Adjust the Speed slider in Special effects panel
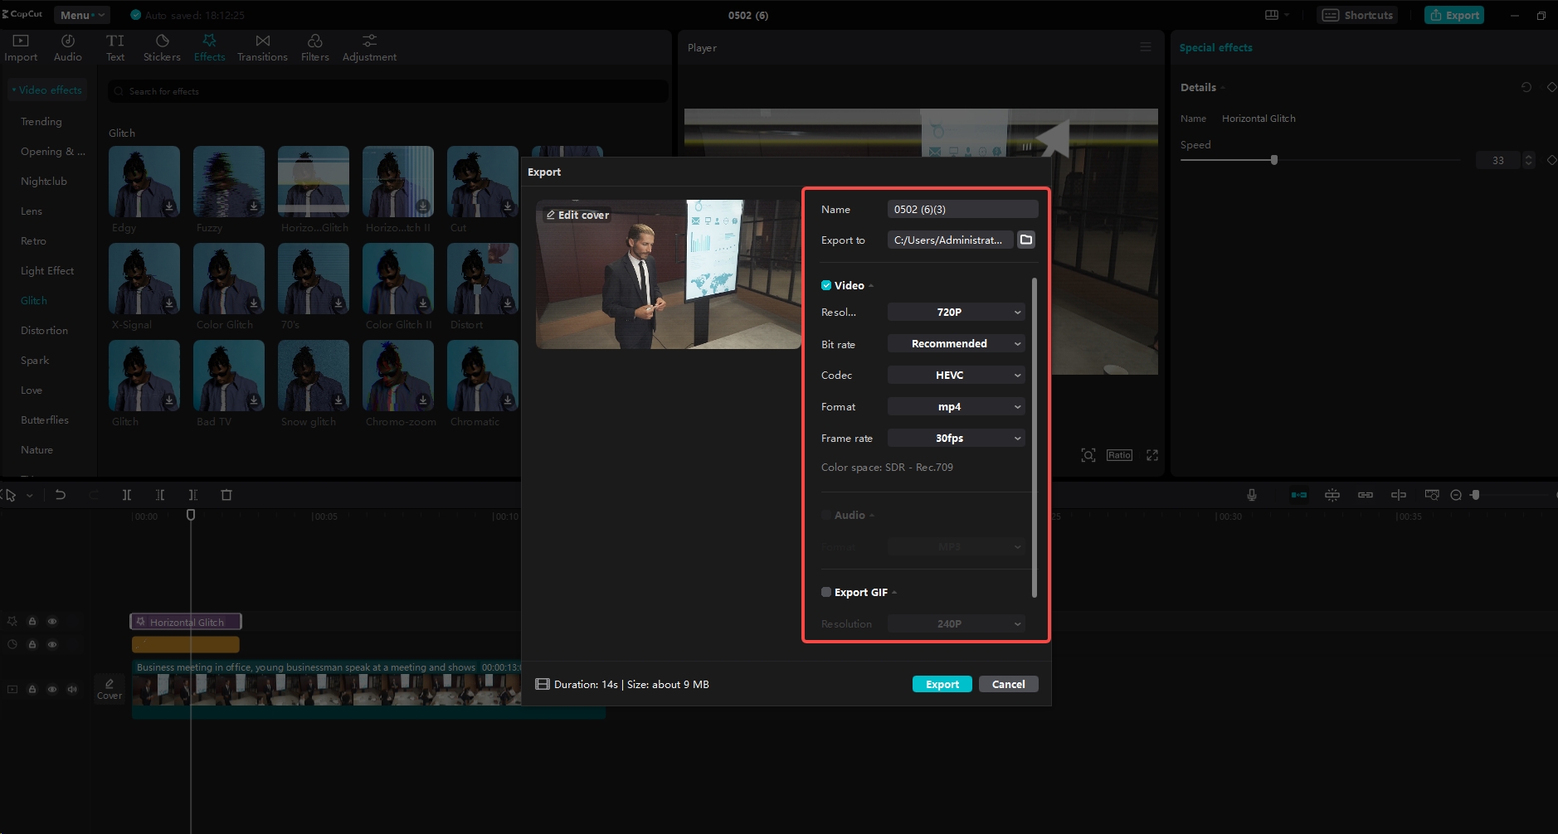1558x834 pixels. click(1273, 159)
